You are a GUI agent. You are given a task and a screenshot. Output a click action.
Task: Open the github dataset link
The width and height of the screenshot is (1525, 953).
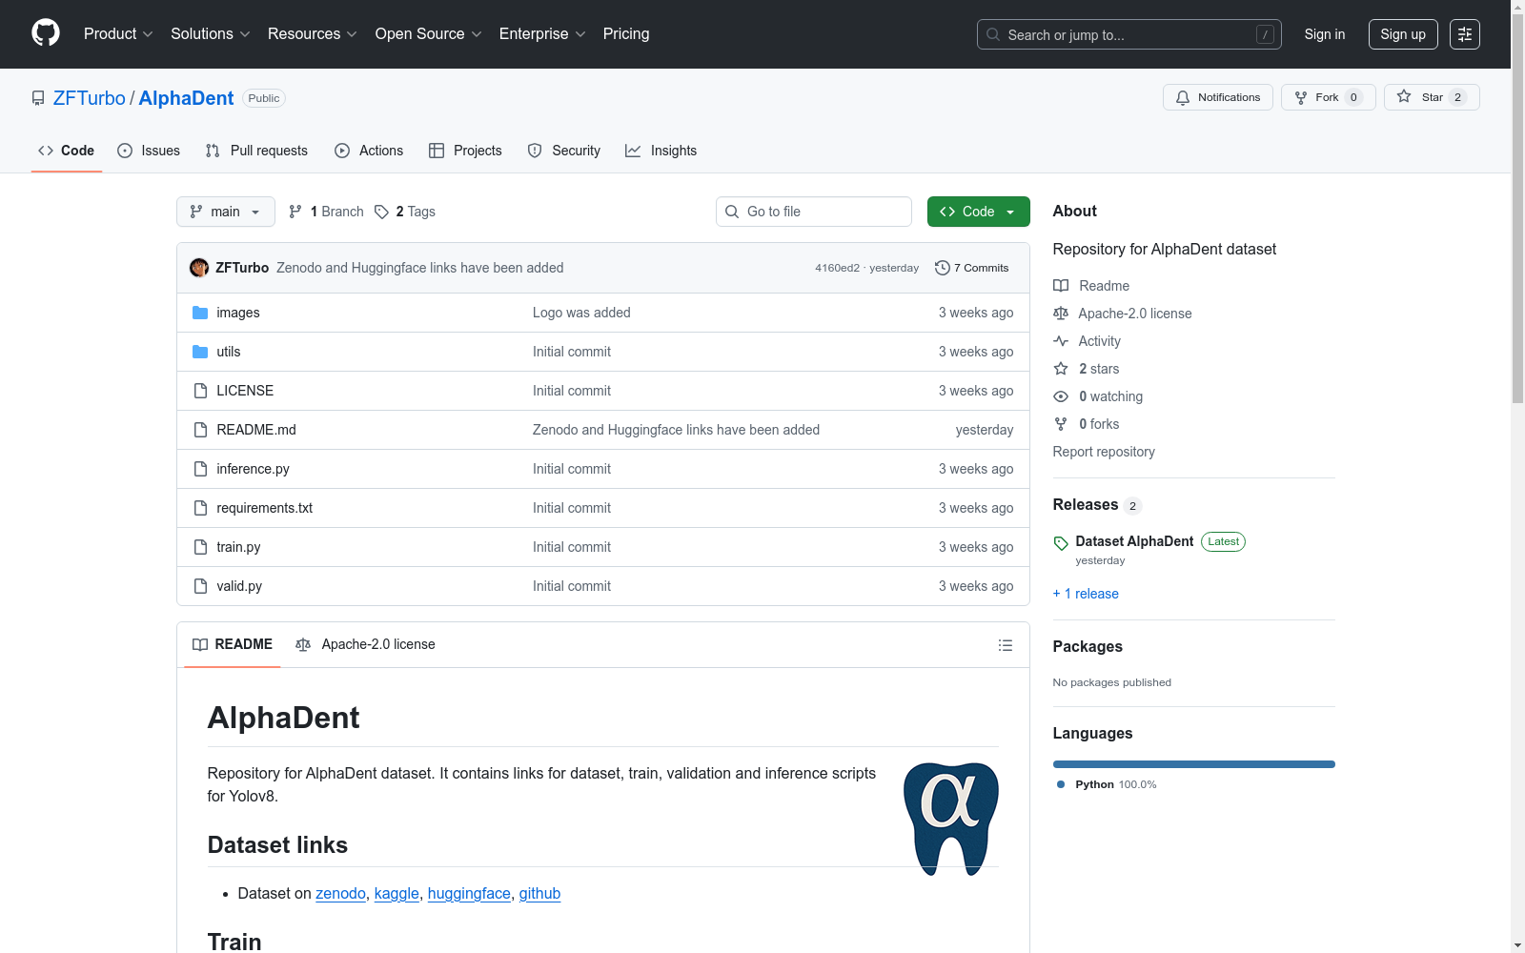(539, 894)
